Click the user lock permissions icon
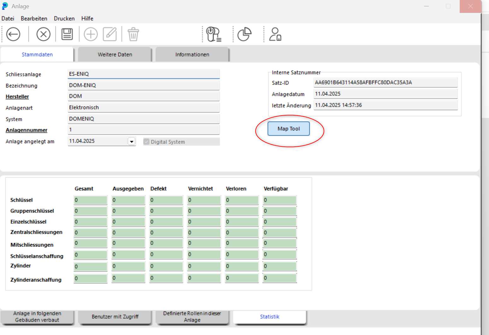The height and width of the screenshot is (335, 489). click(275, 34)
